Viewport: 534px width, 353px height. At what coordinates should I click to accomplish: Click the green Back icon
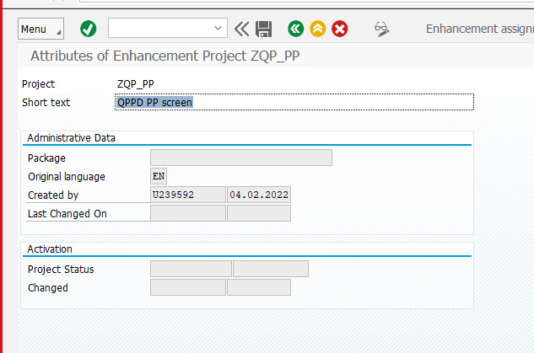tap(295, 29)
